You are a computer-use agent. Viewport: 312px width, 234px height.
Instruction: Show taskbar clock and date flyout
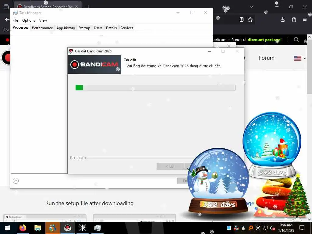[x=286, y=228]
